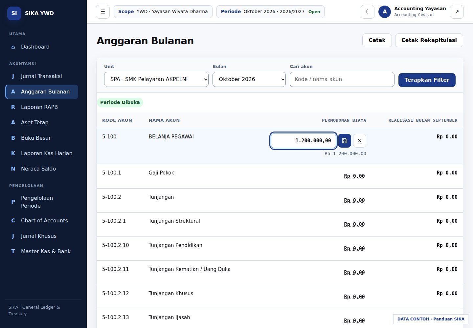Click the Periode Dibuka status badge
Screen dimensions: 473x328
(120, 102)
